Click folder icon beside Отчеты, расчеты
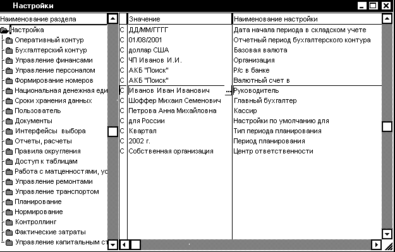The height and width of the screenshot is (252, 395). coord(9,141)
